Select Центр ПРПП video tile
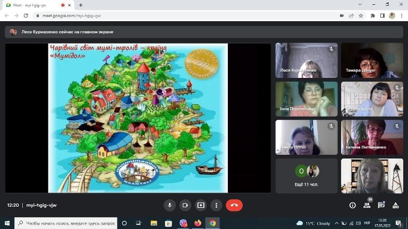The height and width of the screenshot is (229, 408). (x=307, y=137)
